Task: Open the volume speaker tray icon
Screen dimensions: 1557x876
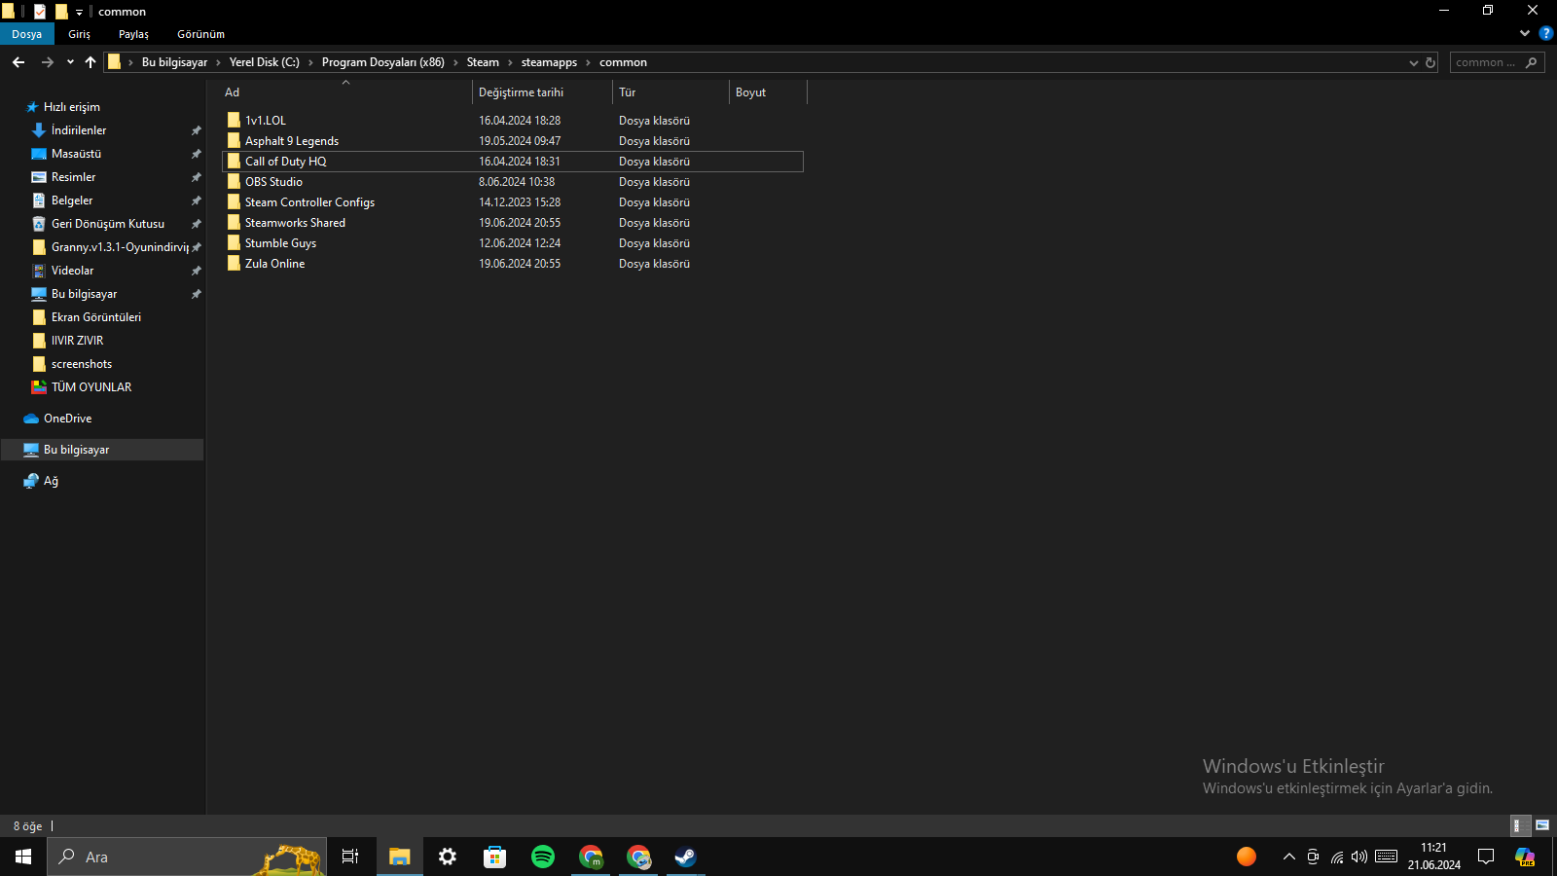Action: pyautogui.click(x=1359, y=857)
